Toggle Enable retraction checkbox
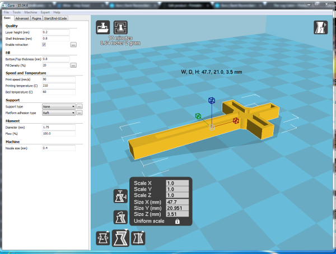336x254 pixels. click(x=44, y=44)
